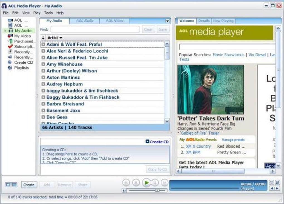
Task: Click the Clear button next to Find
Action: tap(148, 29)
